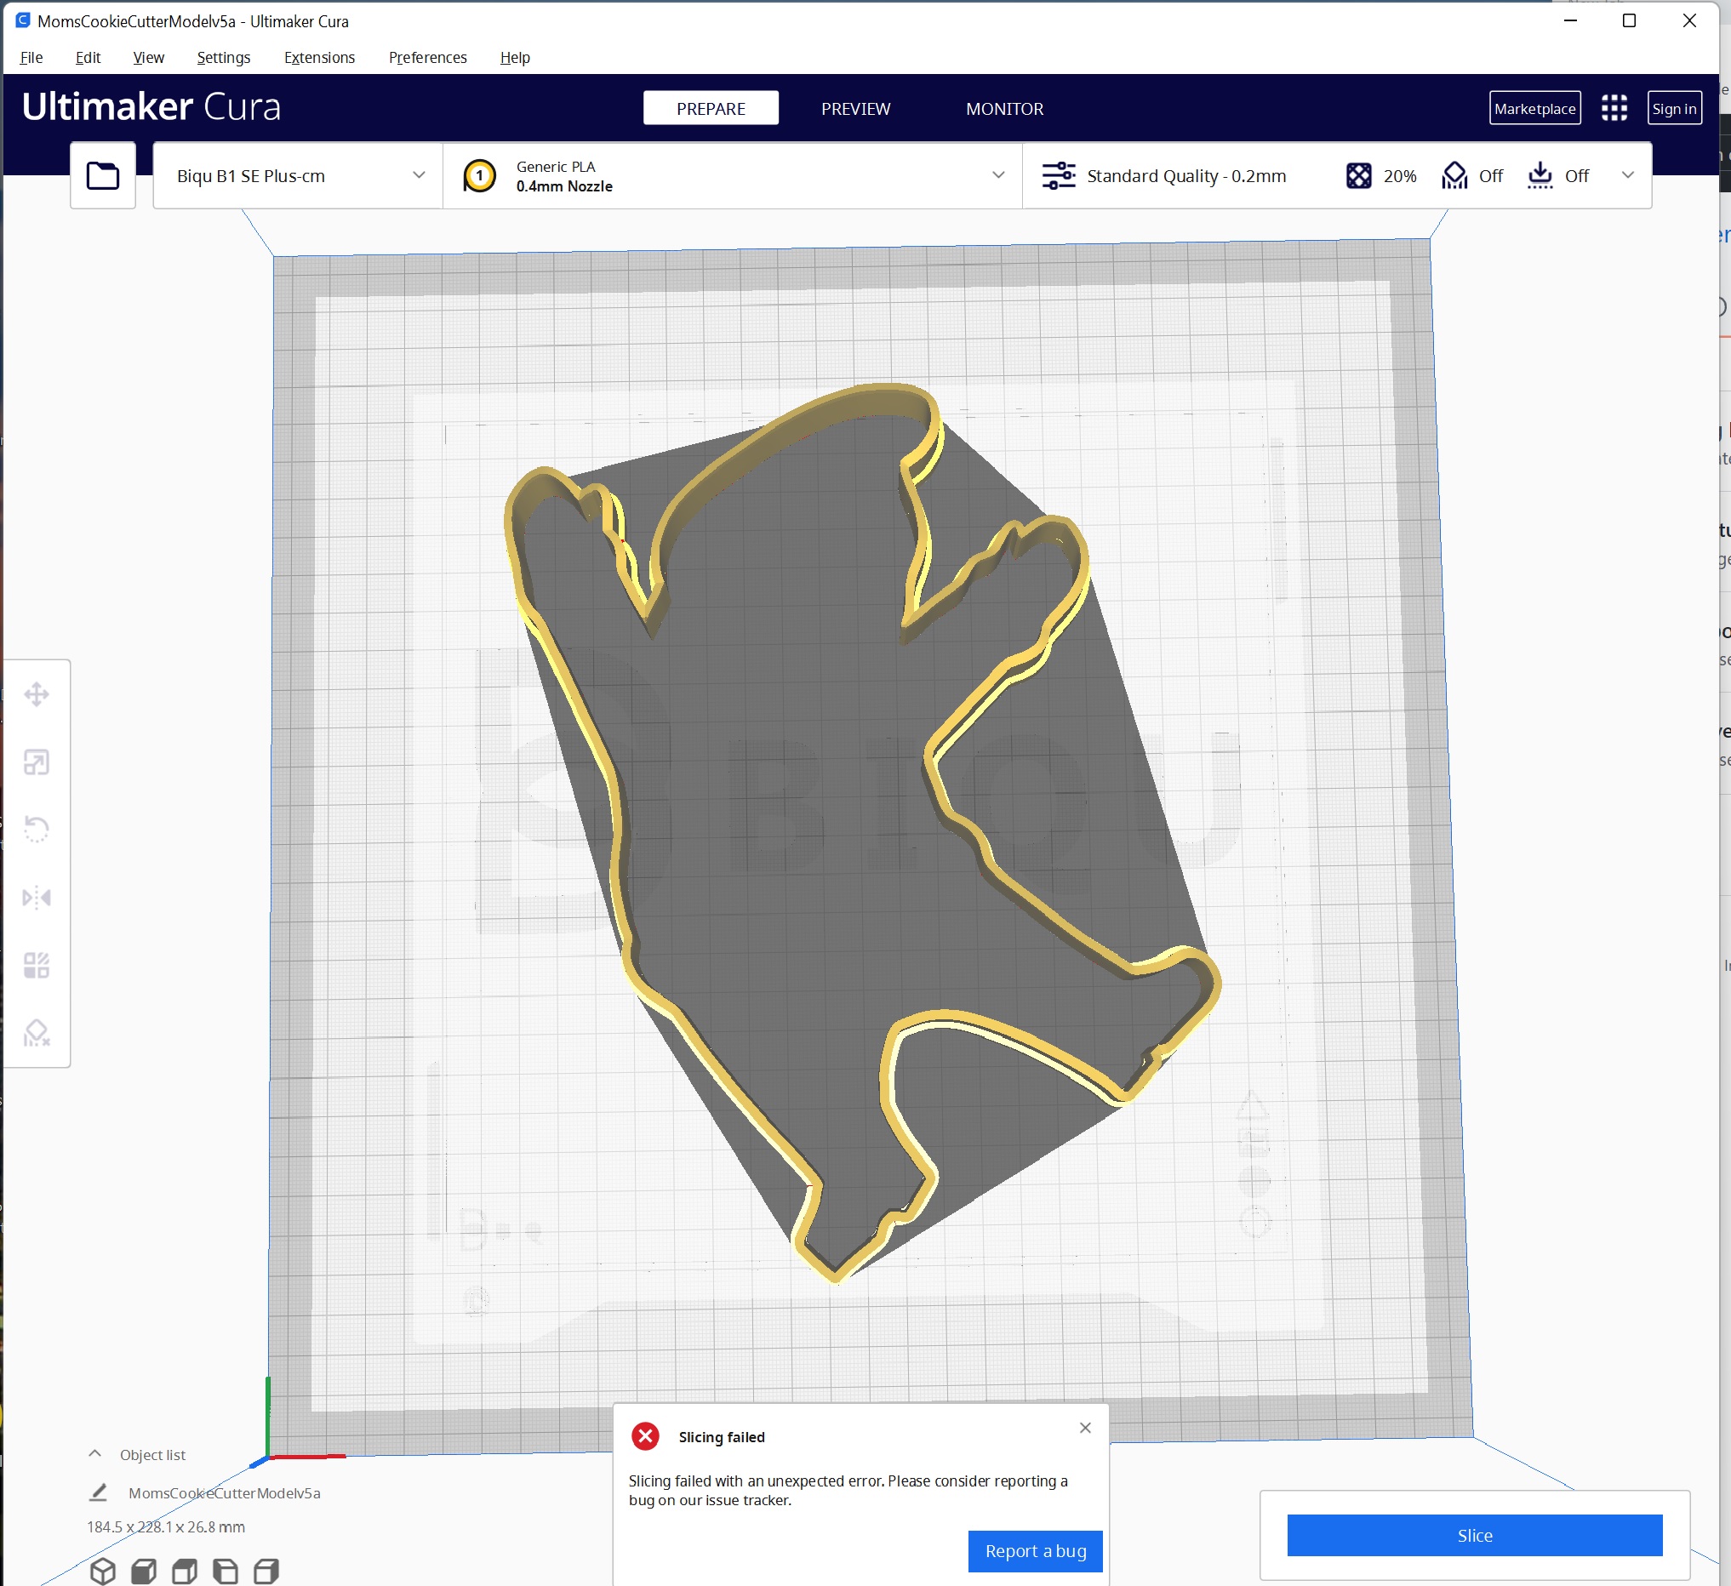Switch to the PREVIEW tab
Screen dimensions: 1731x1586
coord(855,108)
